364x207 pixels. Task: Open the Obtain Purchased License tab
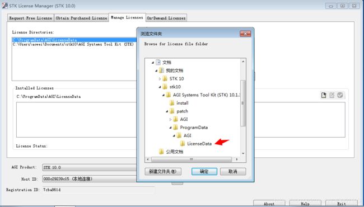[x=81, y=18]
